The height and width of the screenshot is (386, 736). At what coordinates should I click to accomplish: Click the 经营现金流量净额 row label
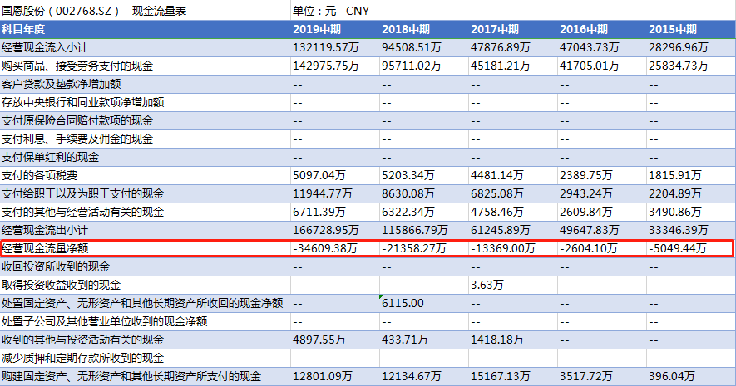57,248
